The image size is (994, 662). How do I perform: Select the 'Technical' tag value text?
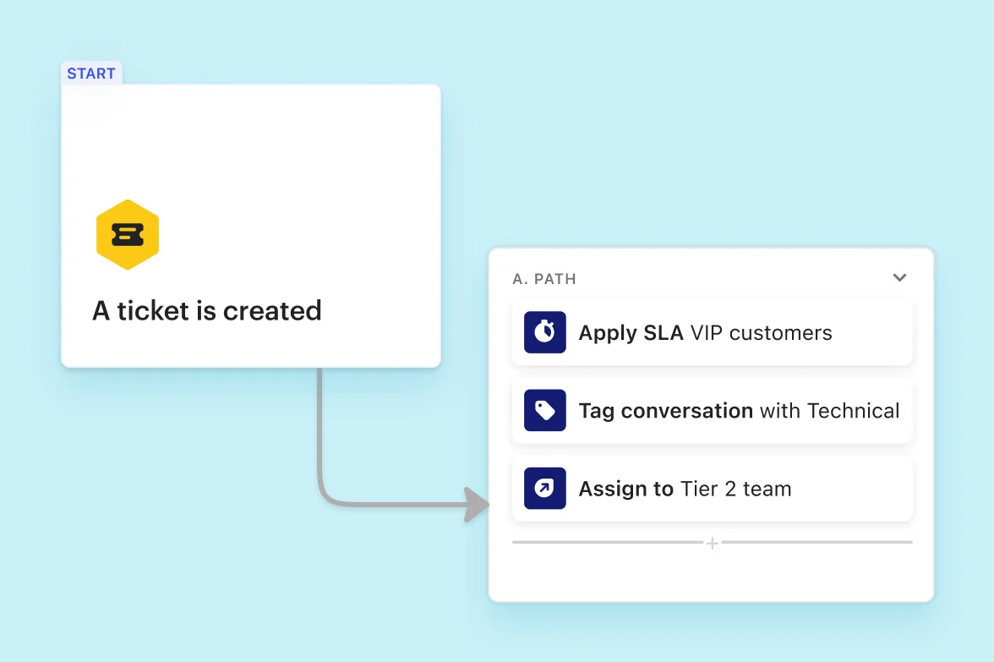point(854,411)
